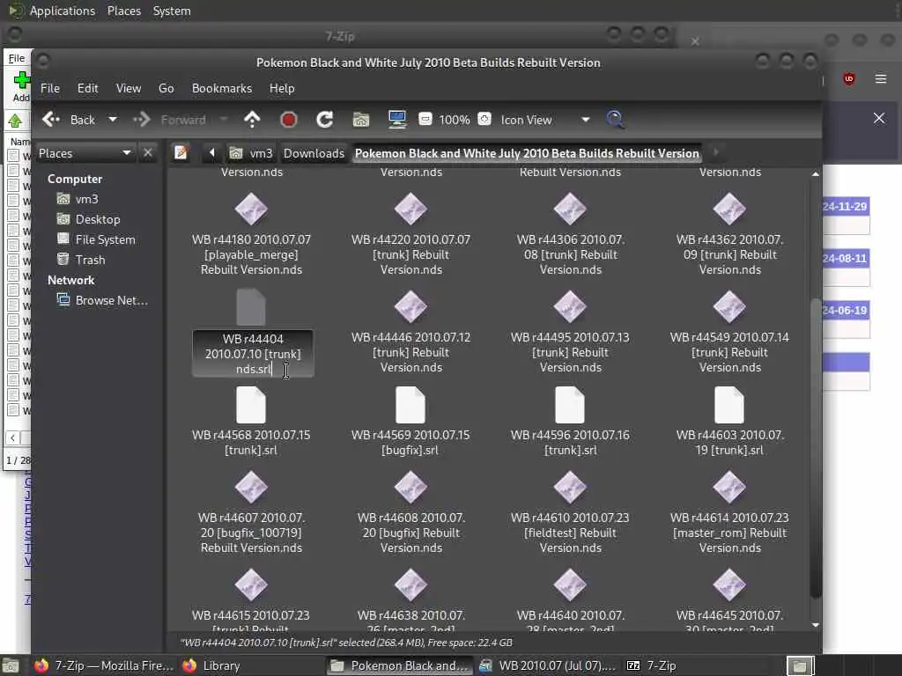
Task: Click Add button in 7-Zip window
Action: point(21,87)
